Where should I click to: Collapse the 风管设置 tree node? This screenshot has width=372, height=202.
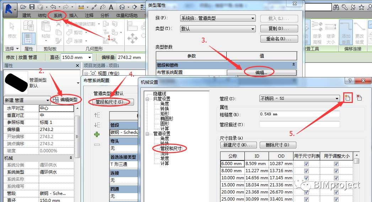[x=147, y=99]
